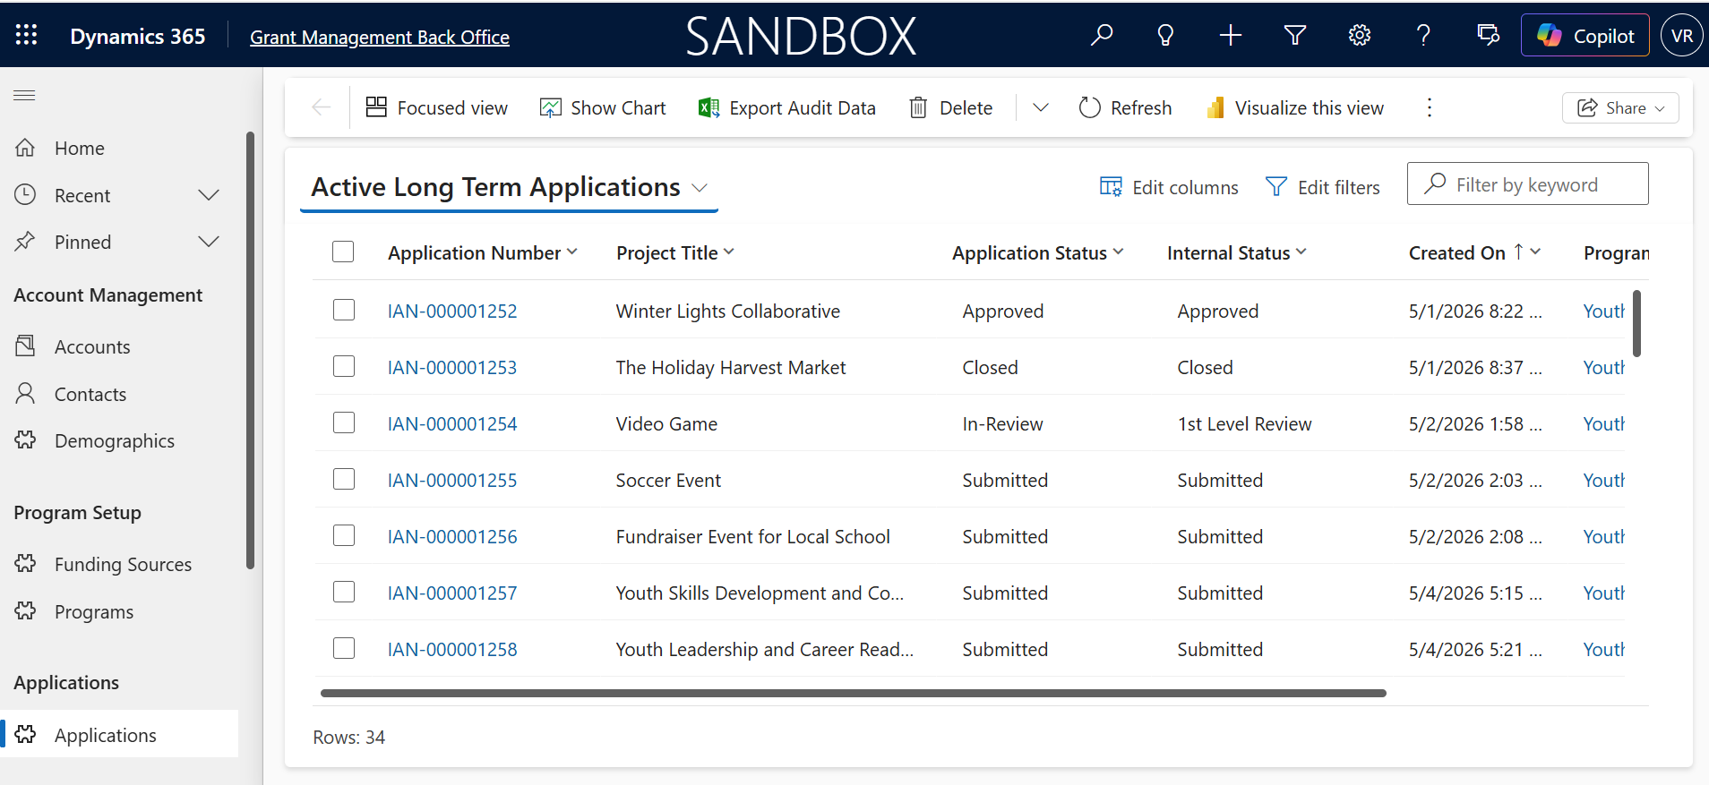
Task: Click the sidebar navigation scrollbar
Action: tap(251, 350)
